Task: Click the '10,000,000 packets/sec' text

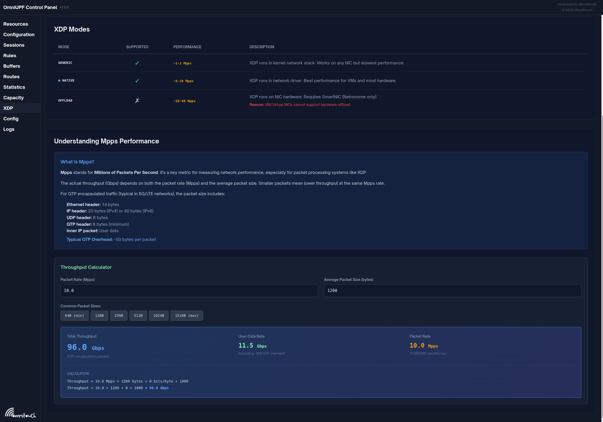Action: point(428,354)
